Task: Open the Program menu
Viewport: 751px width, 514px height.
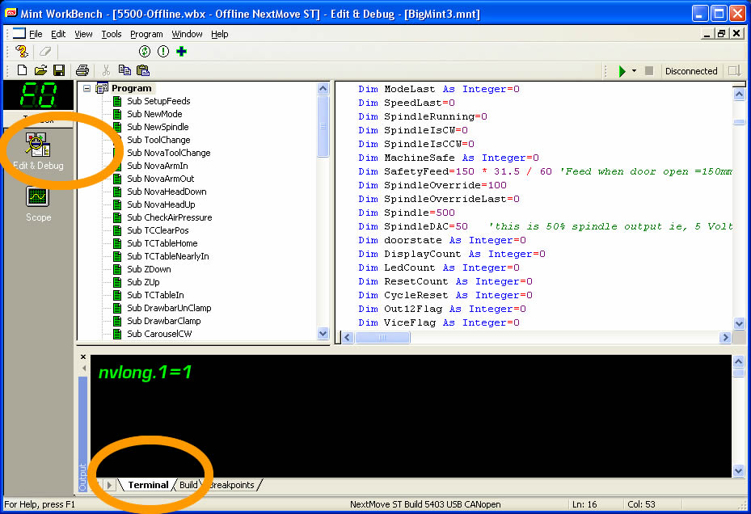Action: (x=146, y=34)
